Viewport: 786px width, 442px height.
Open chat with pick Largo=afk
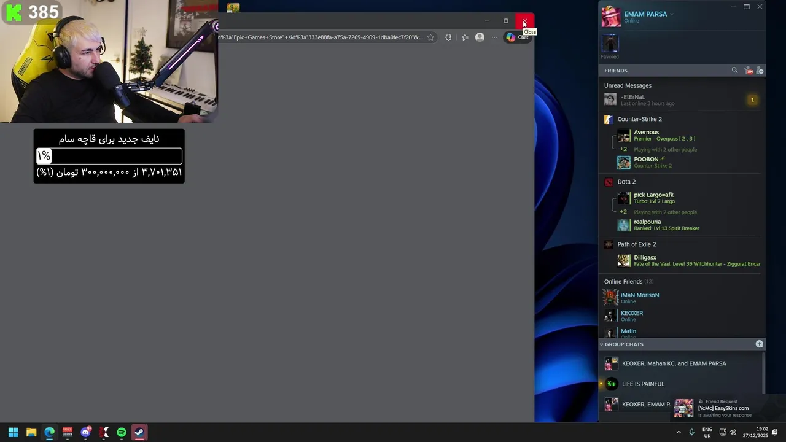688,198
